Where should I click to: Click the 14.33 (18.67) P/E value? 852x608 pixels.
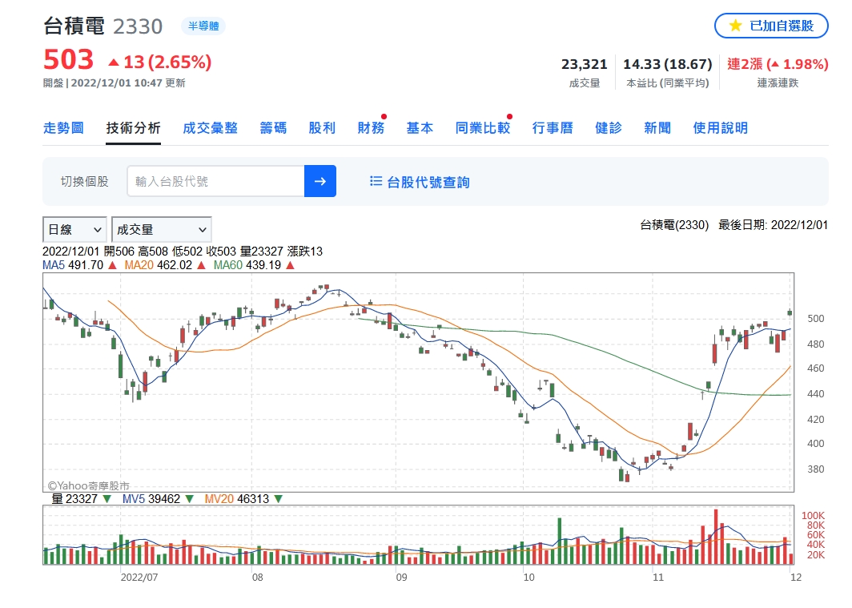click(x=667, y=64)
